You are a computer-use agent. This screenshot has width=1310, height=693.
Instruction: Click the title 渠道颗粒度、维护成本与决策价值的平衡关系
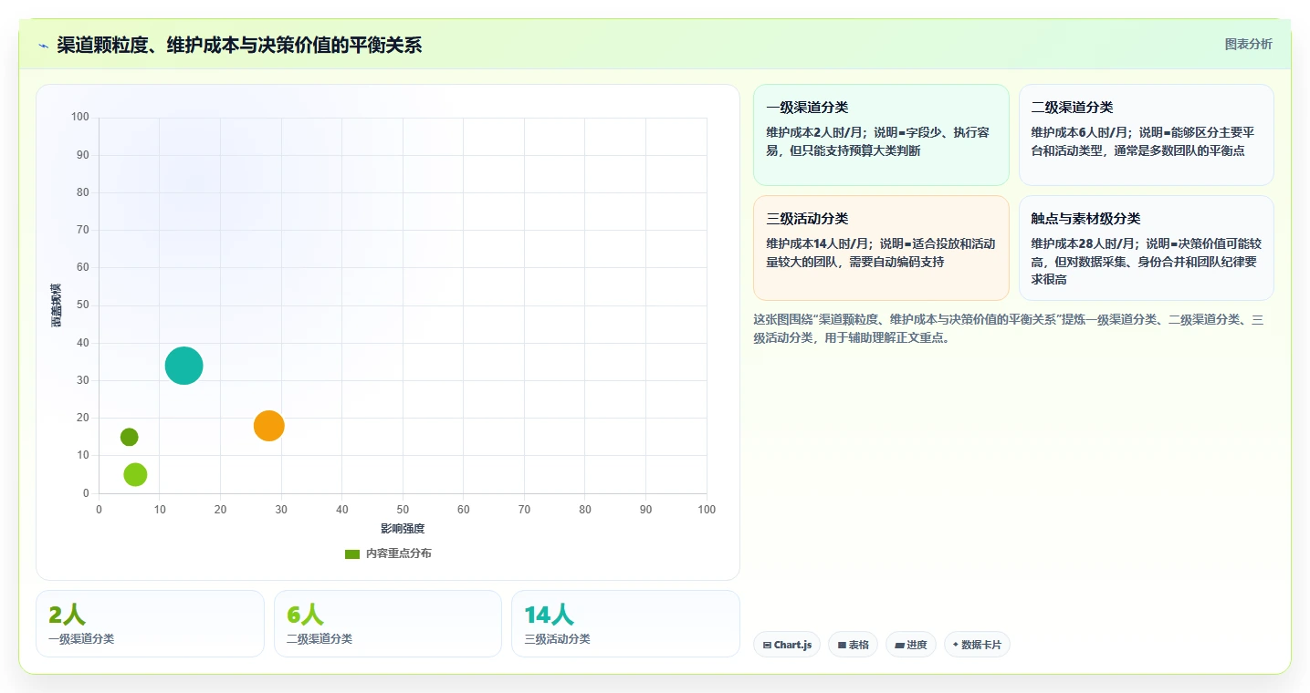[x=239, y=45]
